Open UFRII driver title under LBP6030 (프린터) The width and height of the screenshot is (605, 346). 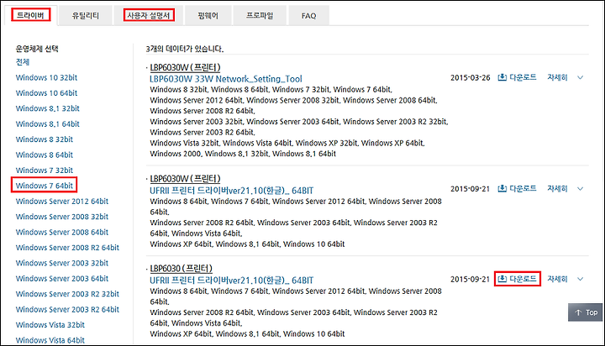232,280
